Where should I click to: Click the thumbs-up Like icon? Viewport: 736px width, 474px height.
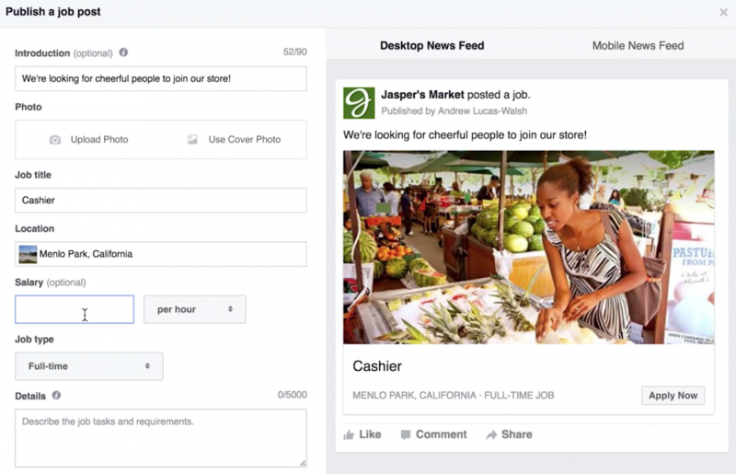(349, 434)
